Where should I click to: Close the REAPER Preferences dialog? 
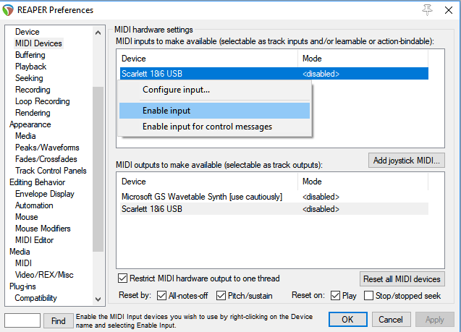click(x=449, y=10)
